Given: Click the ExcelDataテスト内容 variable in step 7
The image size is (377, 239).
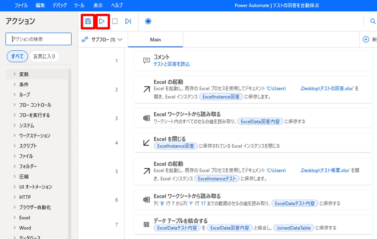Looking at the screenshot, I should click(x=177, y=228).
